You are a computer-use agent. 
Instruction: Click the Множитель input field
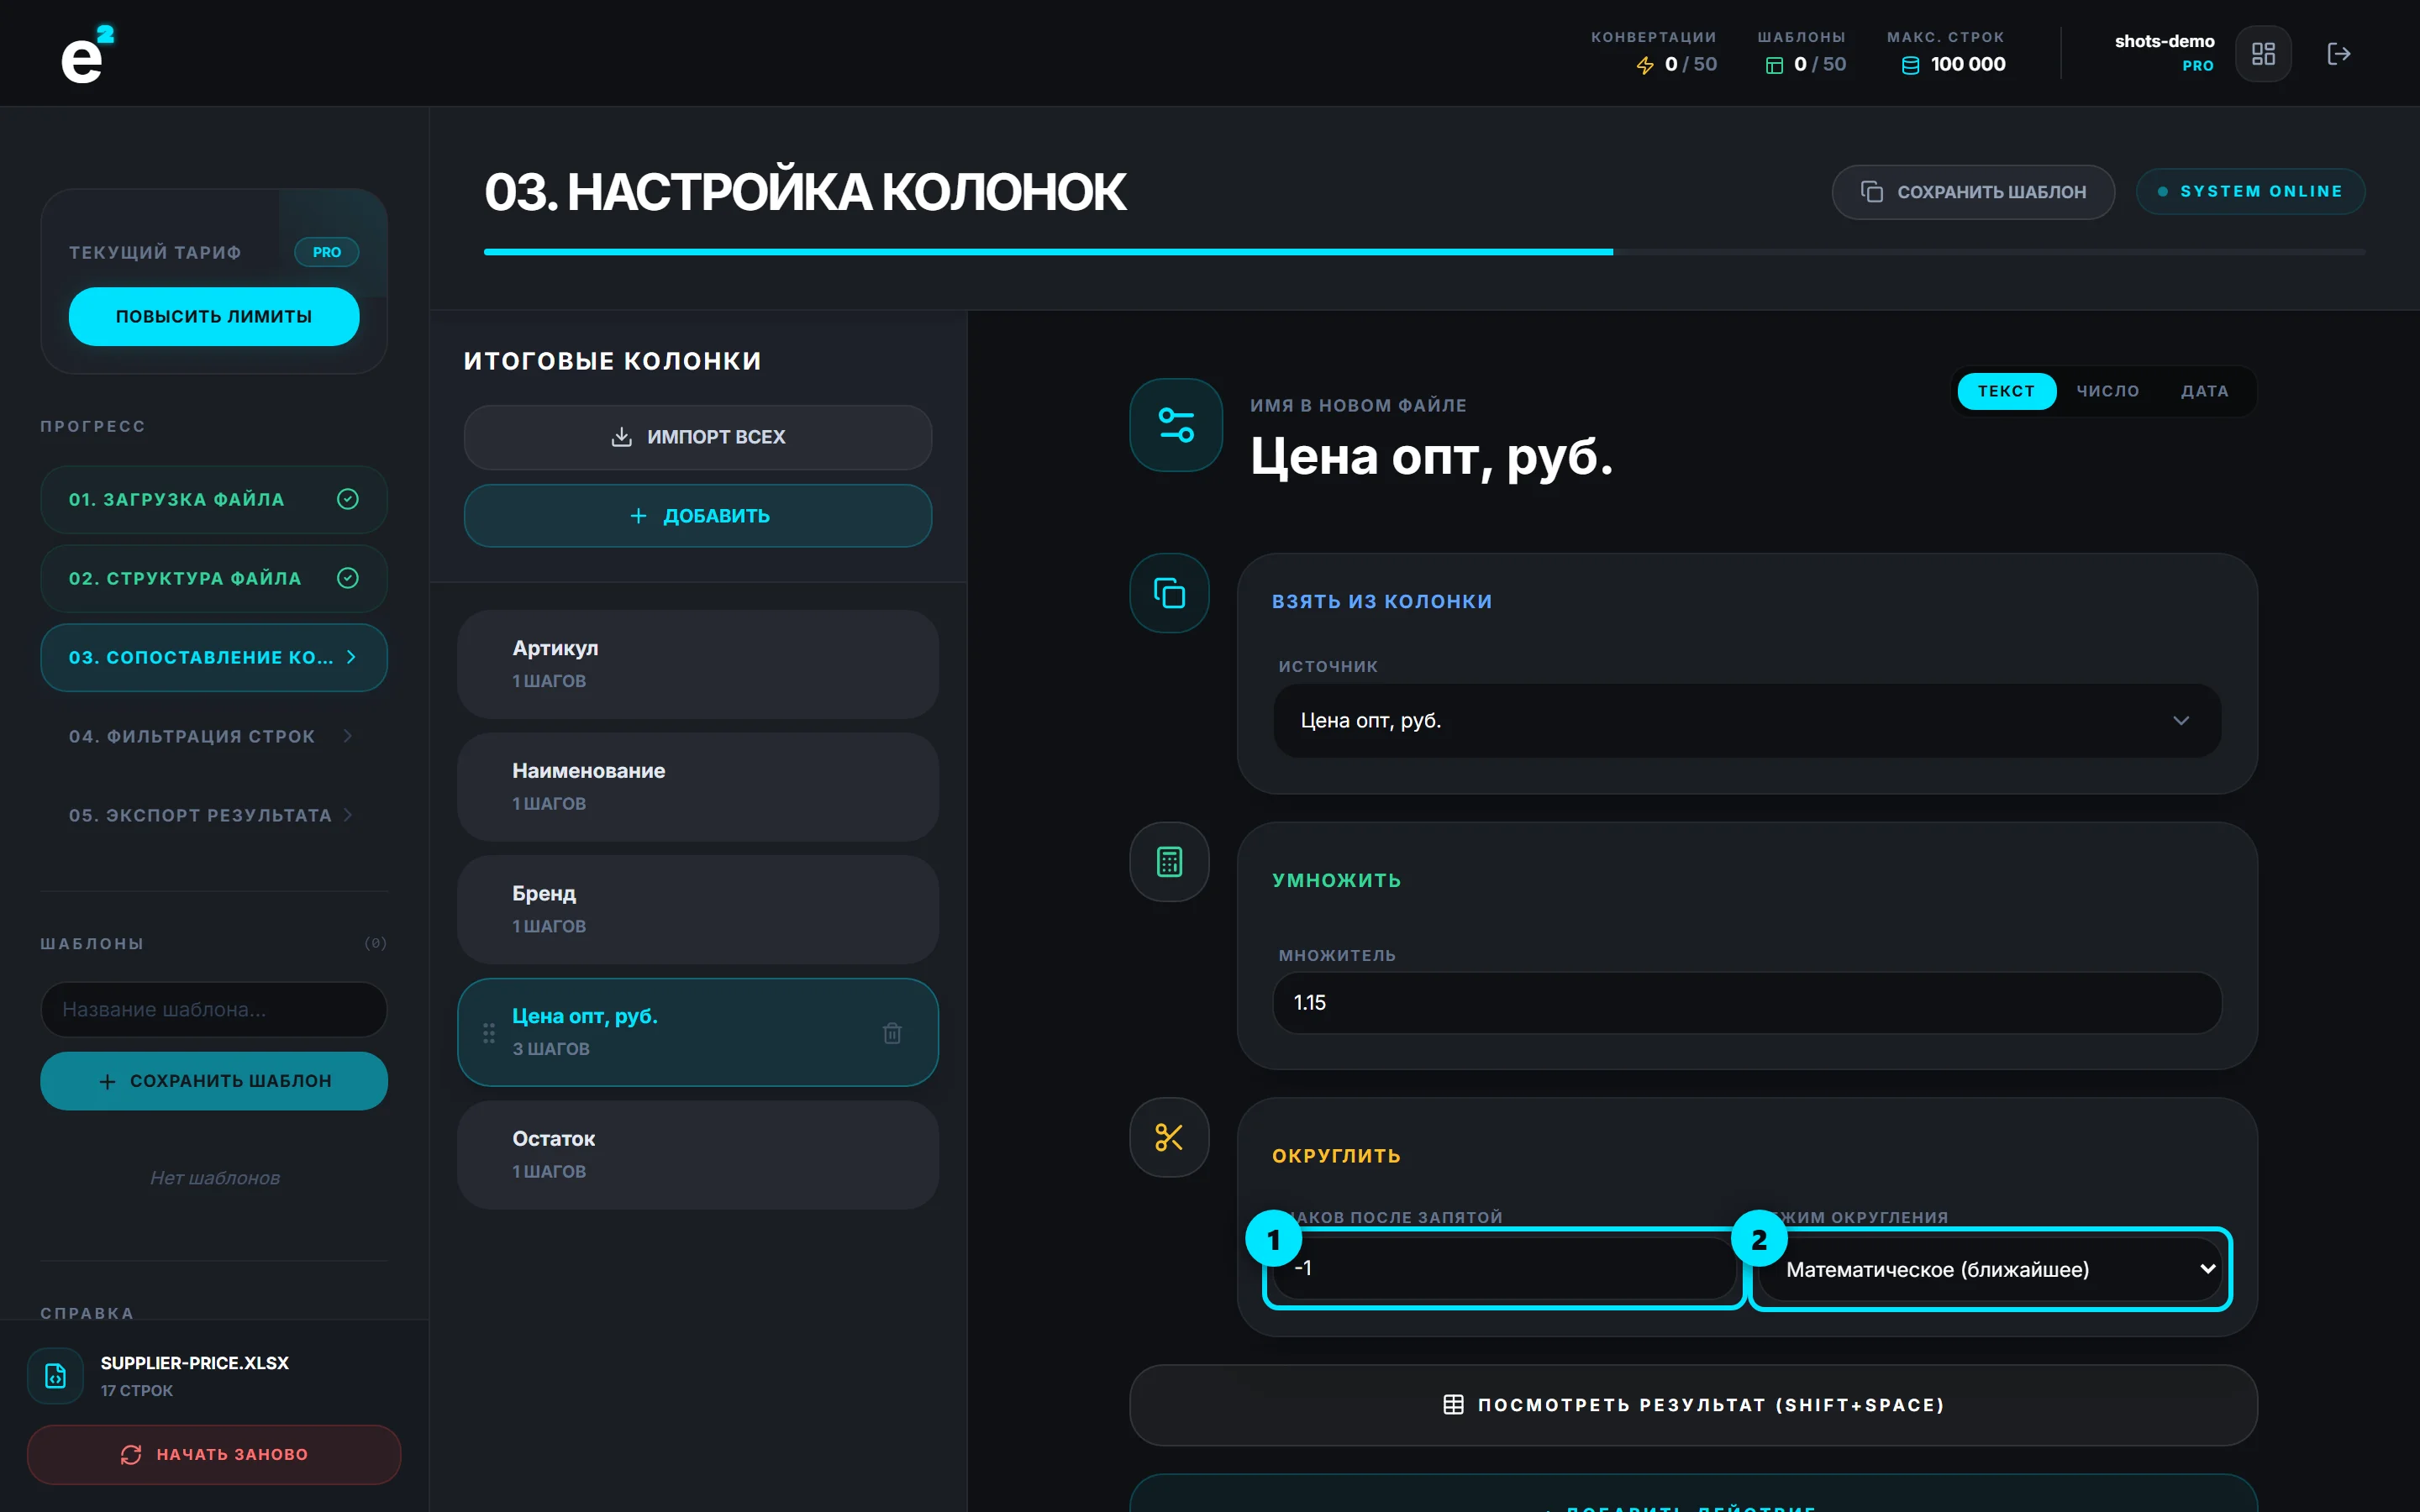[1747, 1003]
